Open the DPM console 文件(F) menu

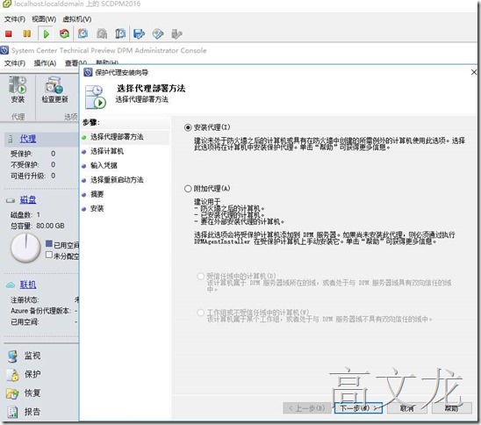[x=14, y=63]
